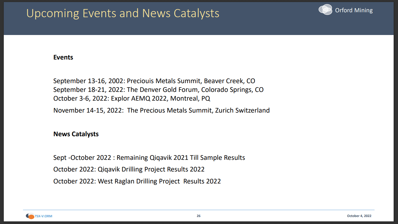The height and width of the screenshot is (224, 398).
Task: Select the slide title Upcoming Events and News Catalysts
Action: [123, 13]
